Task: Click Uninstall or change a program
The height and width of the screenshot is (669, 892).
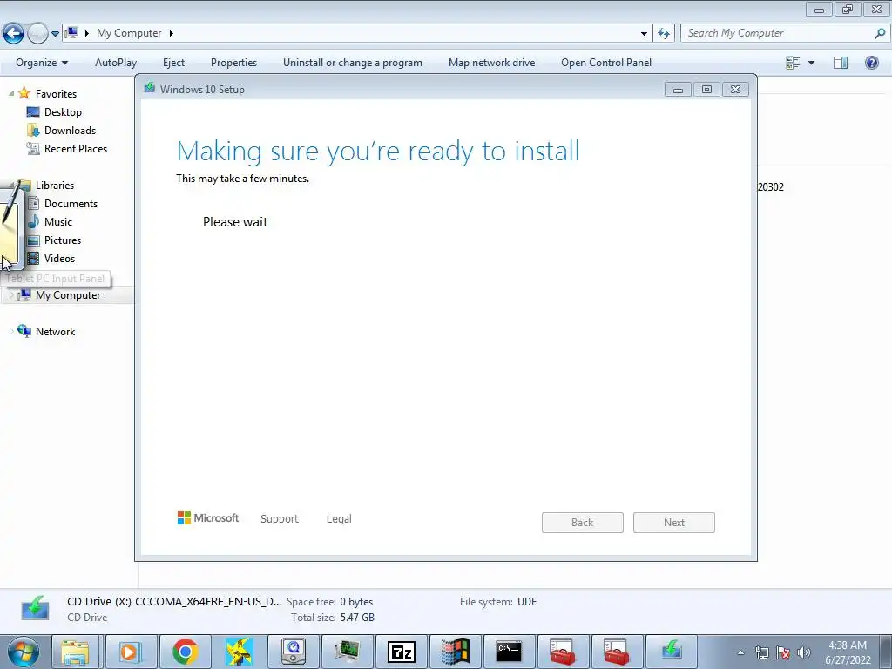Action: tap(353, 63)
